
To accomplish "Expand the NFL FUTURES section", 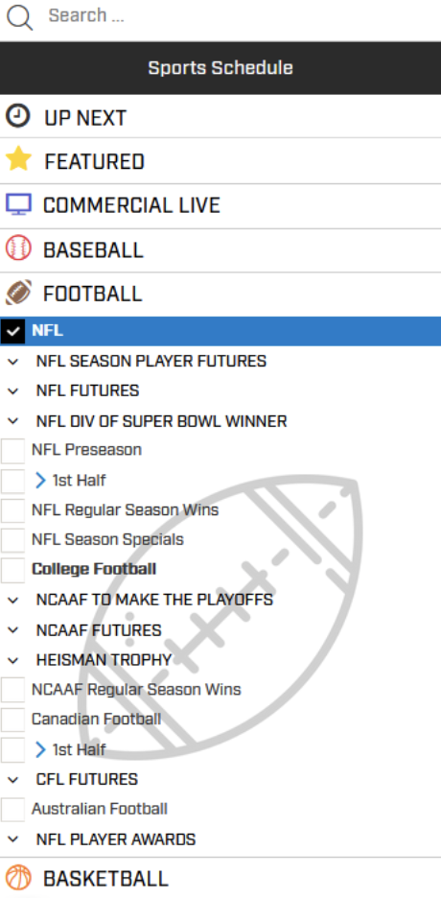I will pyautogui.click(x=12, y=391).
